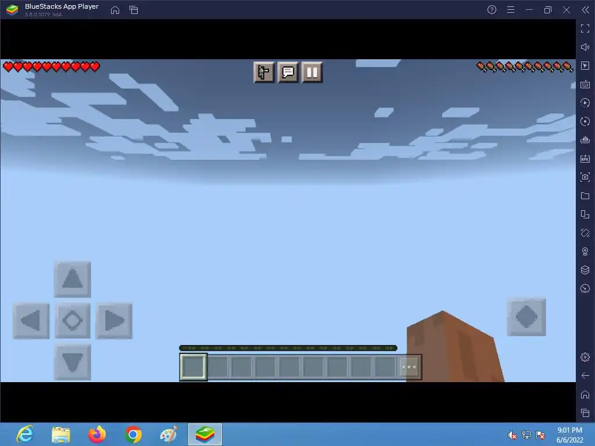Select the first highlighted hotbar slot
The width and height of the screenshot is (595, 446).
coord(193,367)
